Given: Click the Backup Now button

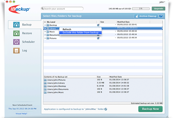Looking at the screenshot, I should tap(150, 109).
